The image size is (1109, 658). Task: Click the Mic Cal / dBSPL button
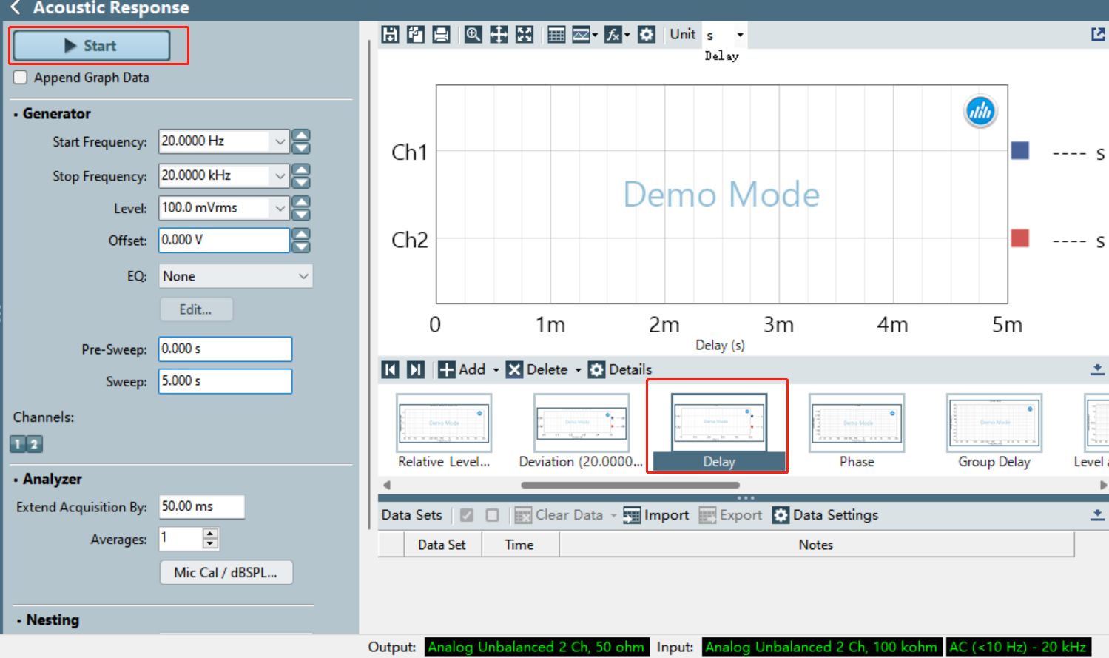coord(226,572)
